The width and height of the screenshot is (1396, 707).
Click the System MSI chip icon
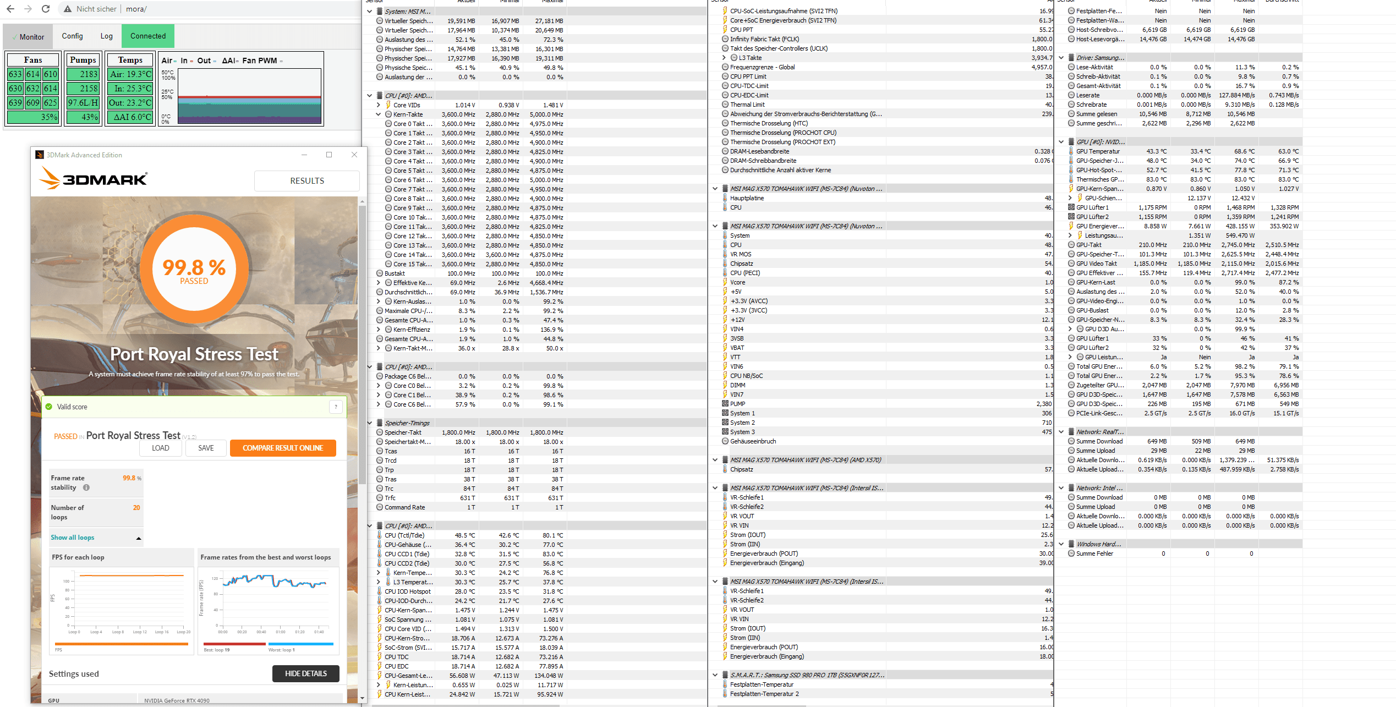(x=380, y=11)
